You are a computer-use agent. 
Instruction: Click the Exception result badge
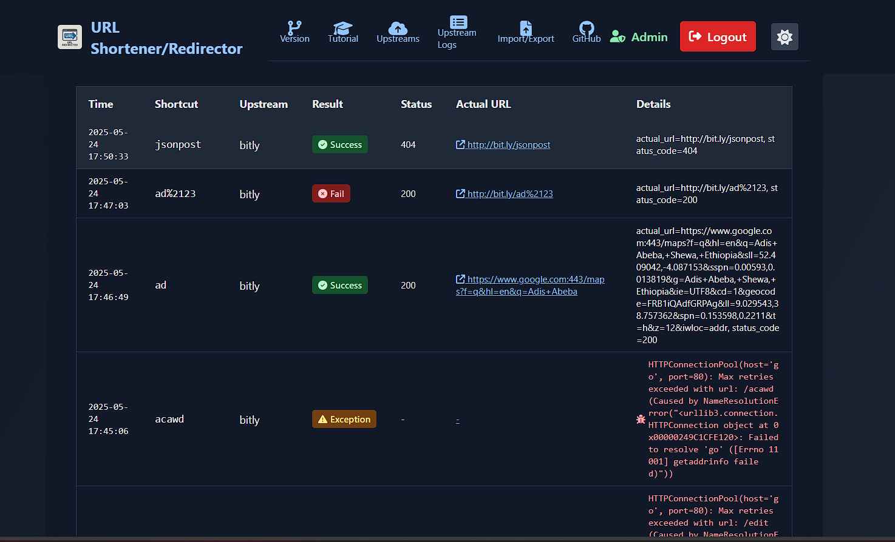344,419
